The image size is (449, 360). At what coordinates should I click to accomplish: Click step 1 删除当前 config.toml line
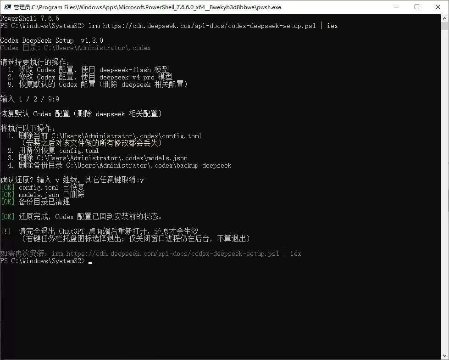pos(105,136)
